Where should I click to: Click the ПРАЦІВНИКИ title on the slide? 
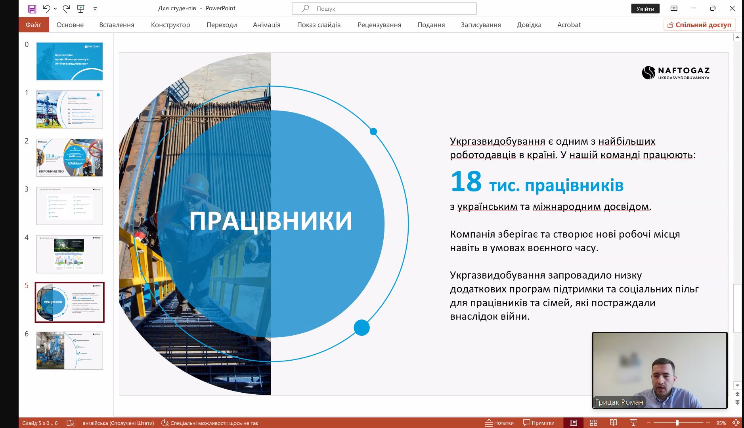click(271, 221)
